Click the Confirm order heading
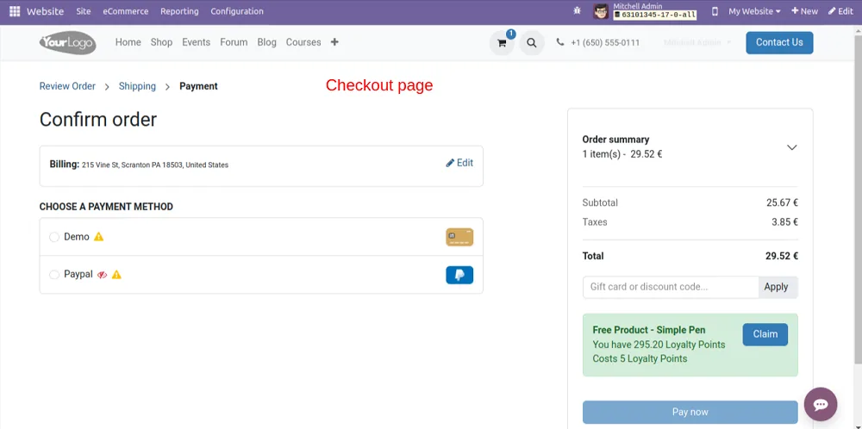 pos(98,120)
